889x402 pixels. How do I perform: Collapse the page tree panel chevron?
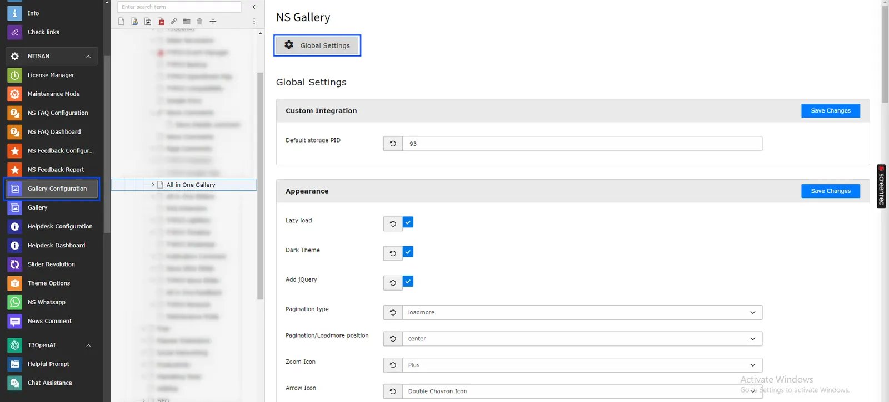[254, 7]
